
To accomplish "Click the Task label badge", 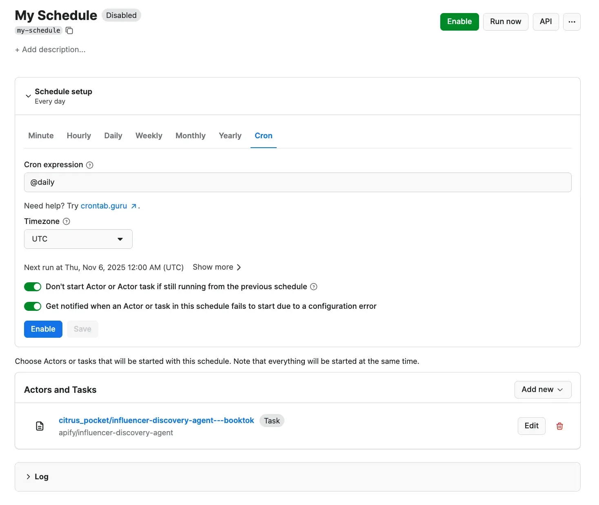I will 272,421.
